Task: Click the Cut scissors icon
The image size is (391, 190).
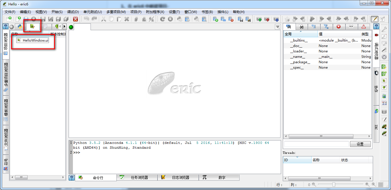Action: pos(104,19)
